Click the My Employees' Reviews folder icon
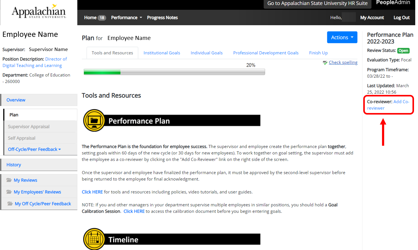Viewport: 418px width, 250px height. coord(9,192)
